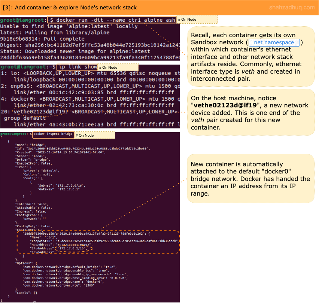Click the "ConfigOnly": false line
Image resolution: width=319 pixels, height=303 pixels.
click(x=34, y=226)
